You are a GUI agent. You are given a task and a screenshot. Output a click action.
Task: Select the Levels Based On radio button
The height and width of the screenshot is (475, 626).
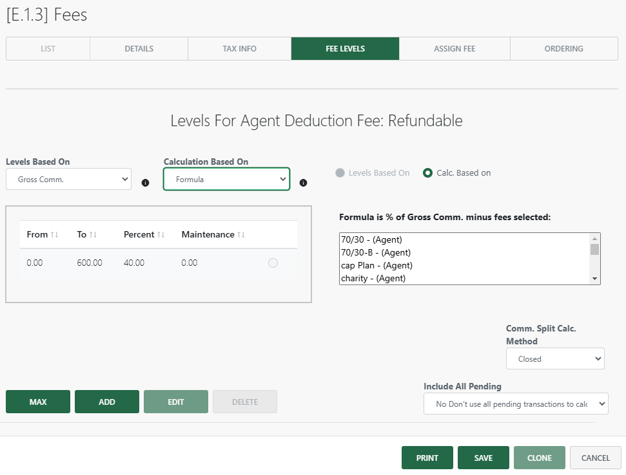(341, 172)
